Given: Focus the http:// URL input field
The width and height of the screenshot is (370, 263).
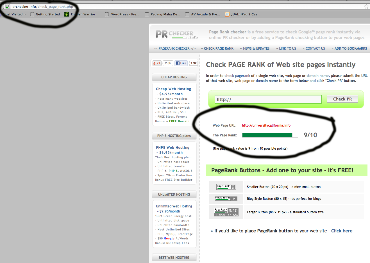Looking at the screenshot, I should pyautogui.click(x=268, y=99).
